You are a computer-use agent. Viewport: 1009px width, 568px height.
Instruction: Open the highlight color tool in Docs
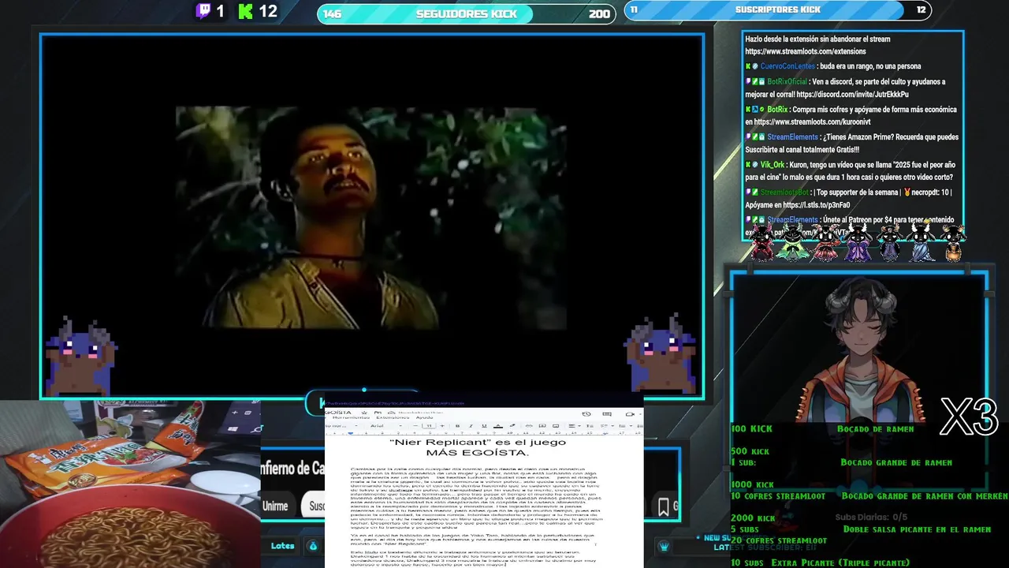tap(512, 426)
